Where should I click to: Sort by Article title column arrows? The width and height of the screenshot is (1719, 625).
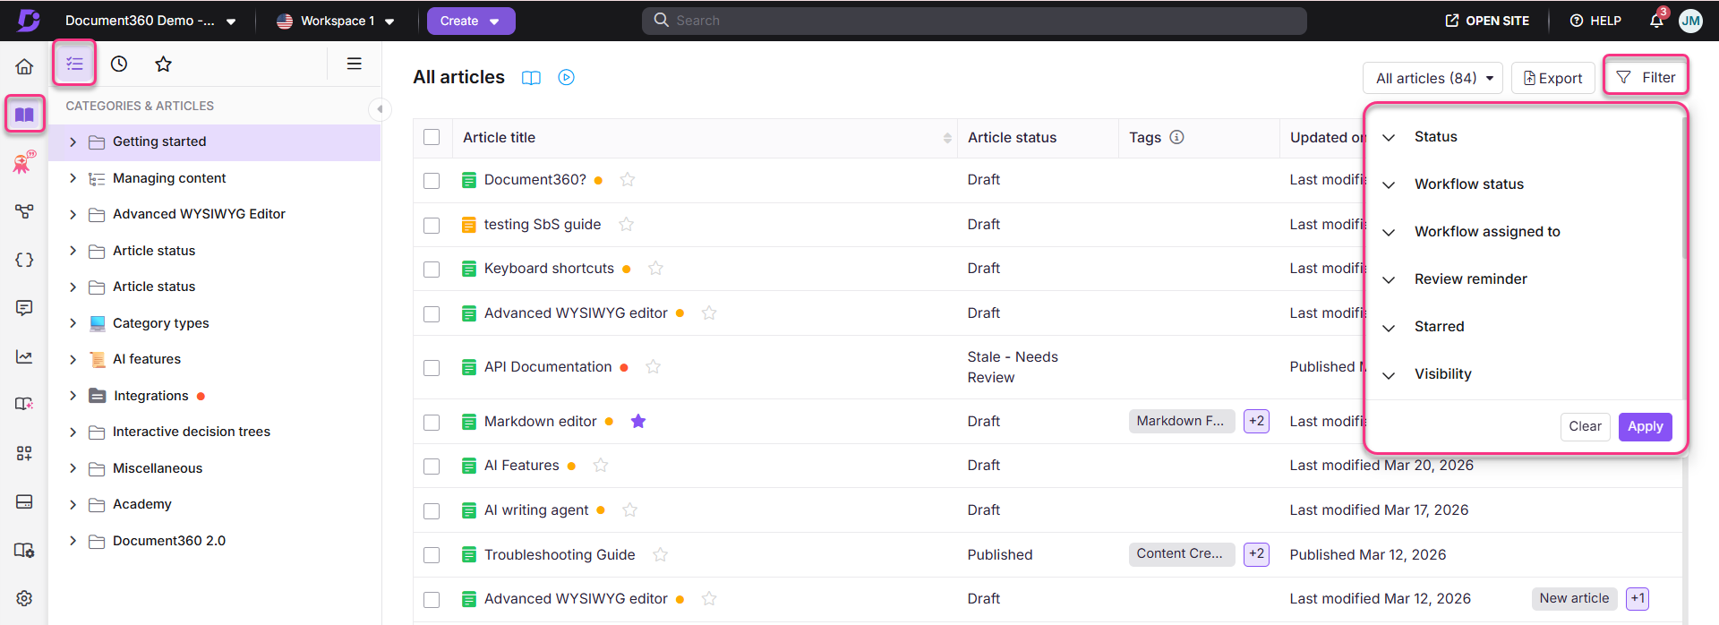pos(947,138)
